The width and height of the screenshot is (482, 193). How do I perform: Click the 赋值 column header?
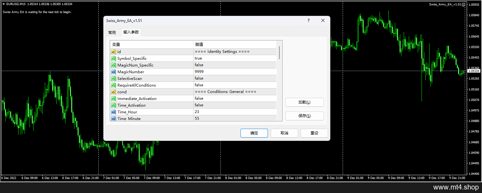click(235, 45)
